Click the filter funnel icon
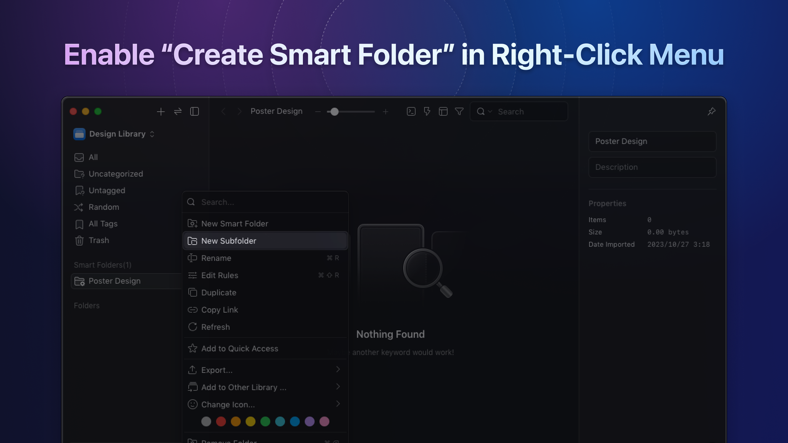The image size is (788, 443). (x=459, y=111)
